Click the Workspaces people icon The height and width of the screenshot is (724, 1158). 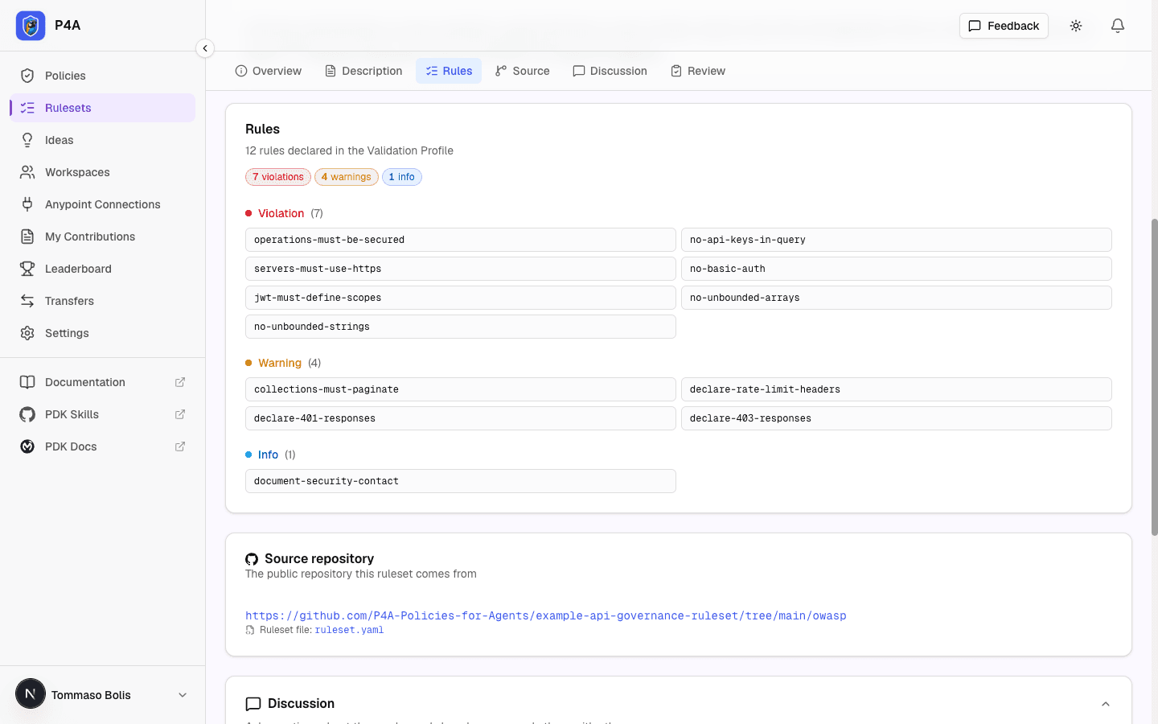pyautogui.click(x=27, y=172)
